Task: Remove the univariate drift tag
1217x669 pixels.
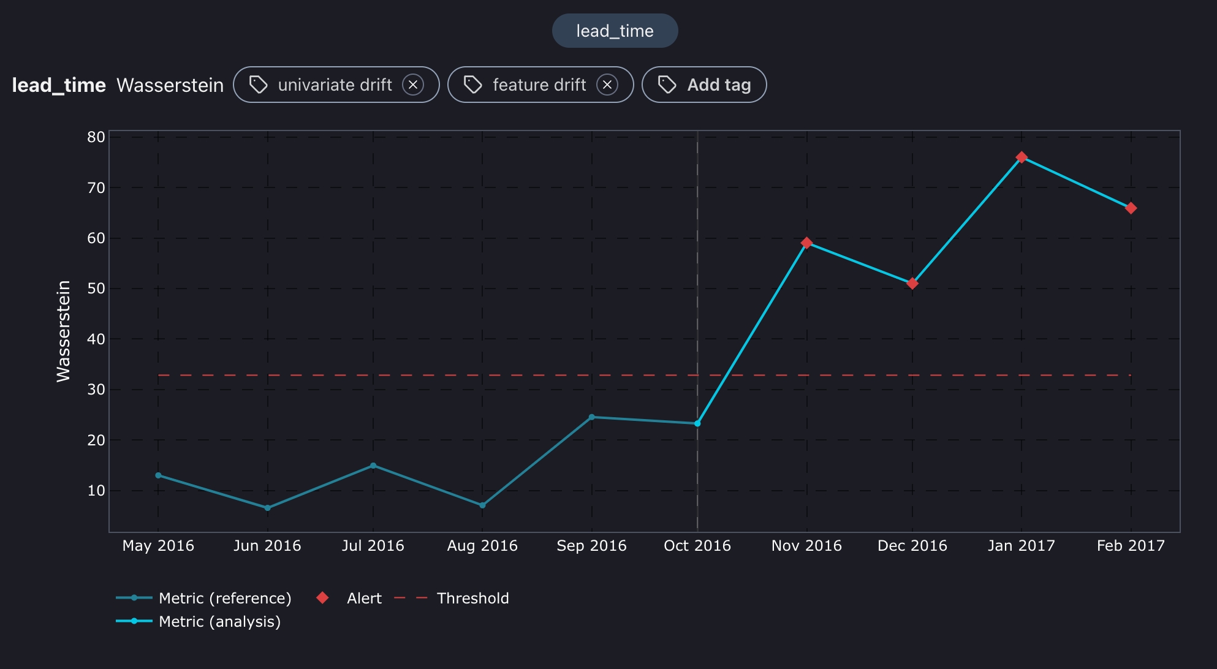Action: click(x=413, y=85)
